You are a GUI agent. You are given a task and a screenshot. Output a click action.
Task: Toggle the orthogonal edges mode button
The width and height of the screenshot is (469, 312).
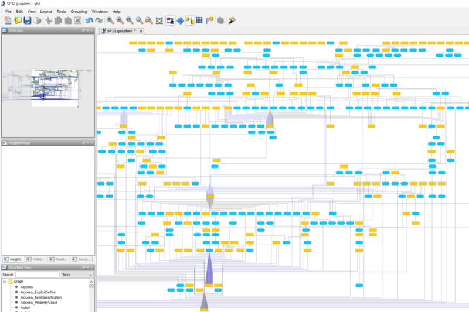click(189, 20)
